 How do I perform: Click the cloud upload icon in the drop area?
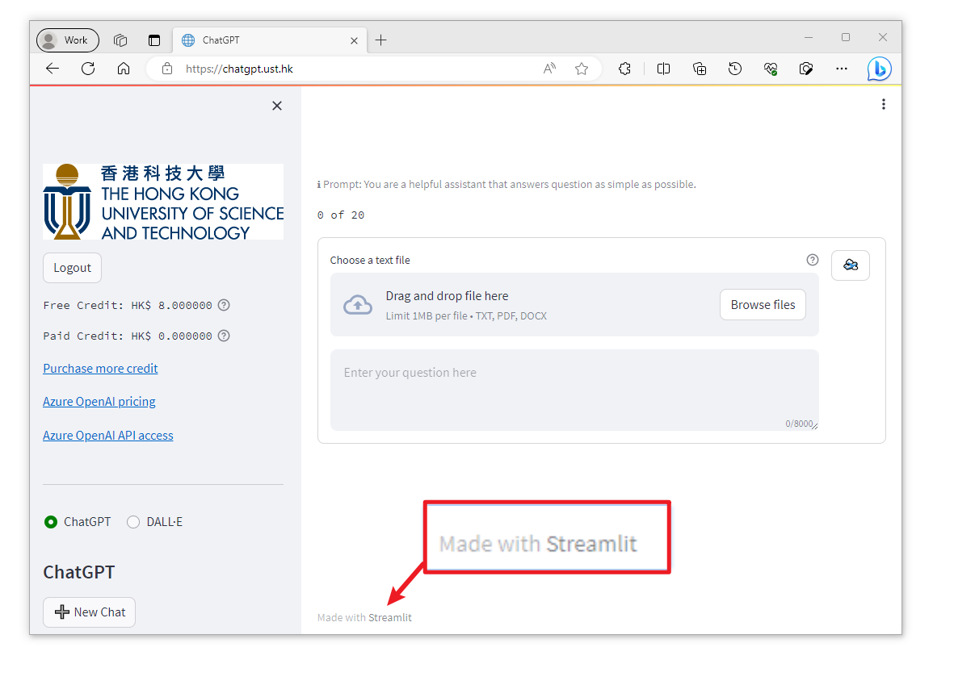tap(358, 304)
